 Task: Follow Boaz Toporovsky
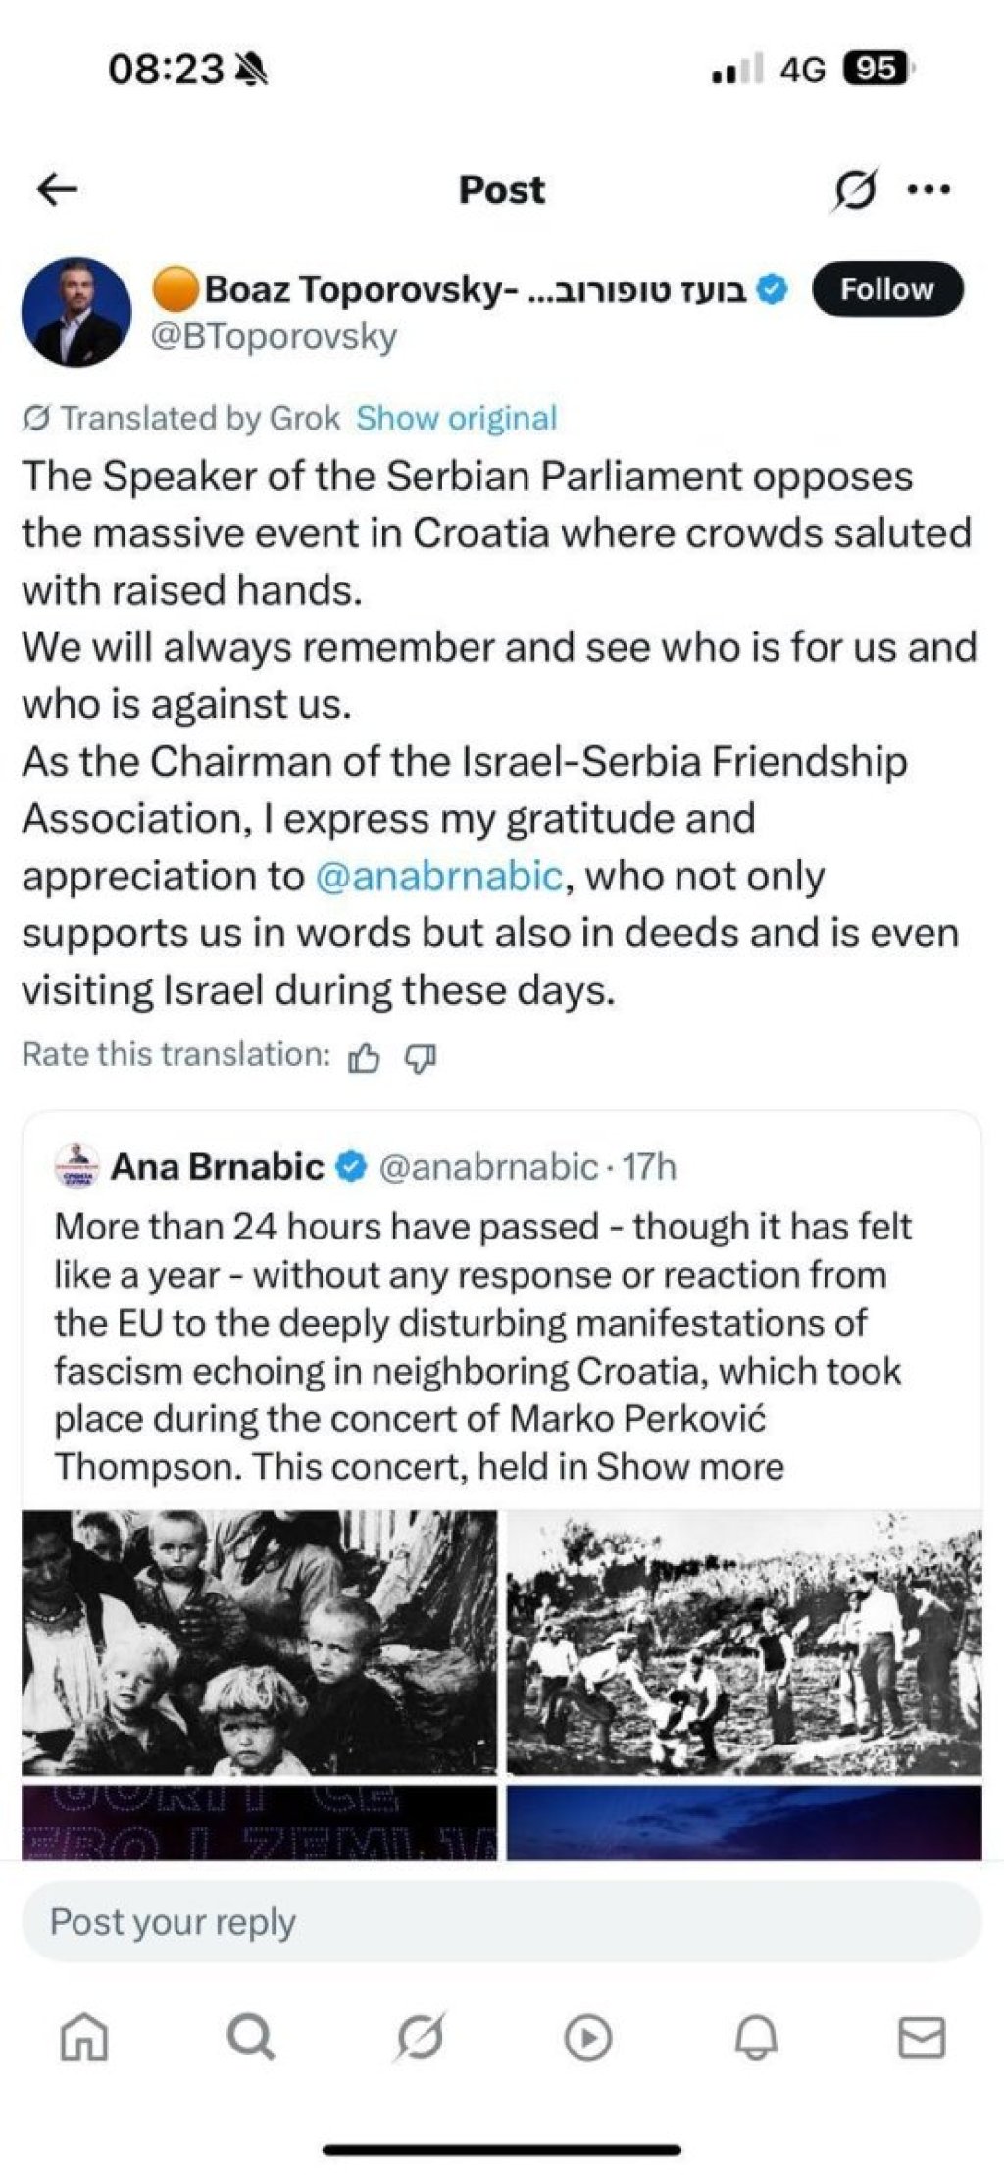(x=886, y=289)
